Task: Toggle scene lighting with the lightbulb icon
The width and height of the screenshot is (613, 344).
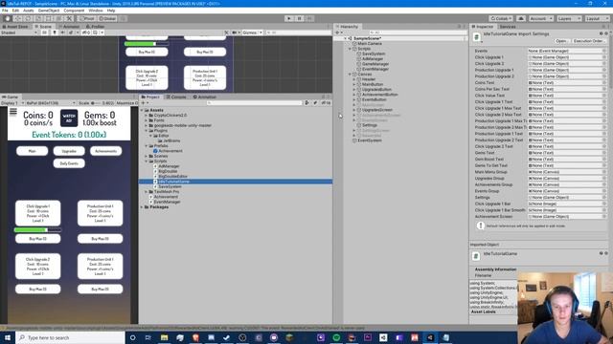Action: point(55,32)
